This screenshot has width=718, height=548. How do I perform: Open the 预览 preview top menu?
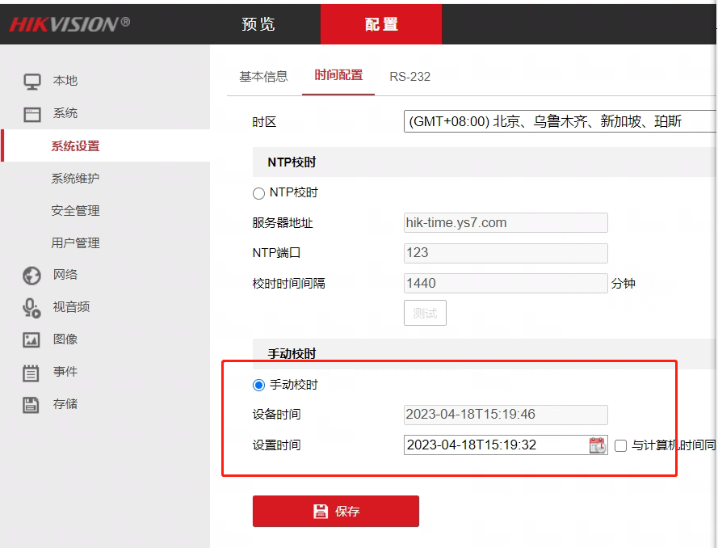pyautogui.click(x=258, y=23)
